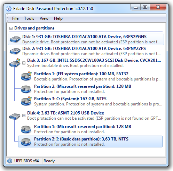Screen dimensions: 173x171
Task: Select Partition 3 C: System 167 GB
Action: (x=70, y=99)
